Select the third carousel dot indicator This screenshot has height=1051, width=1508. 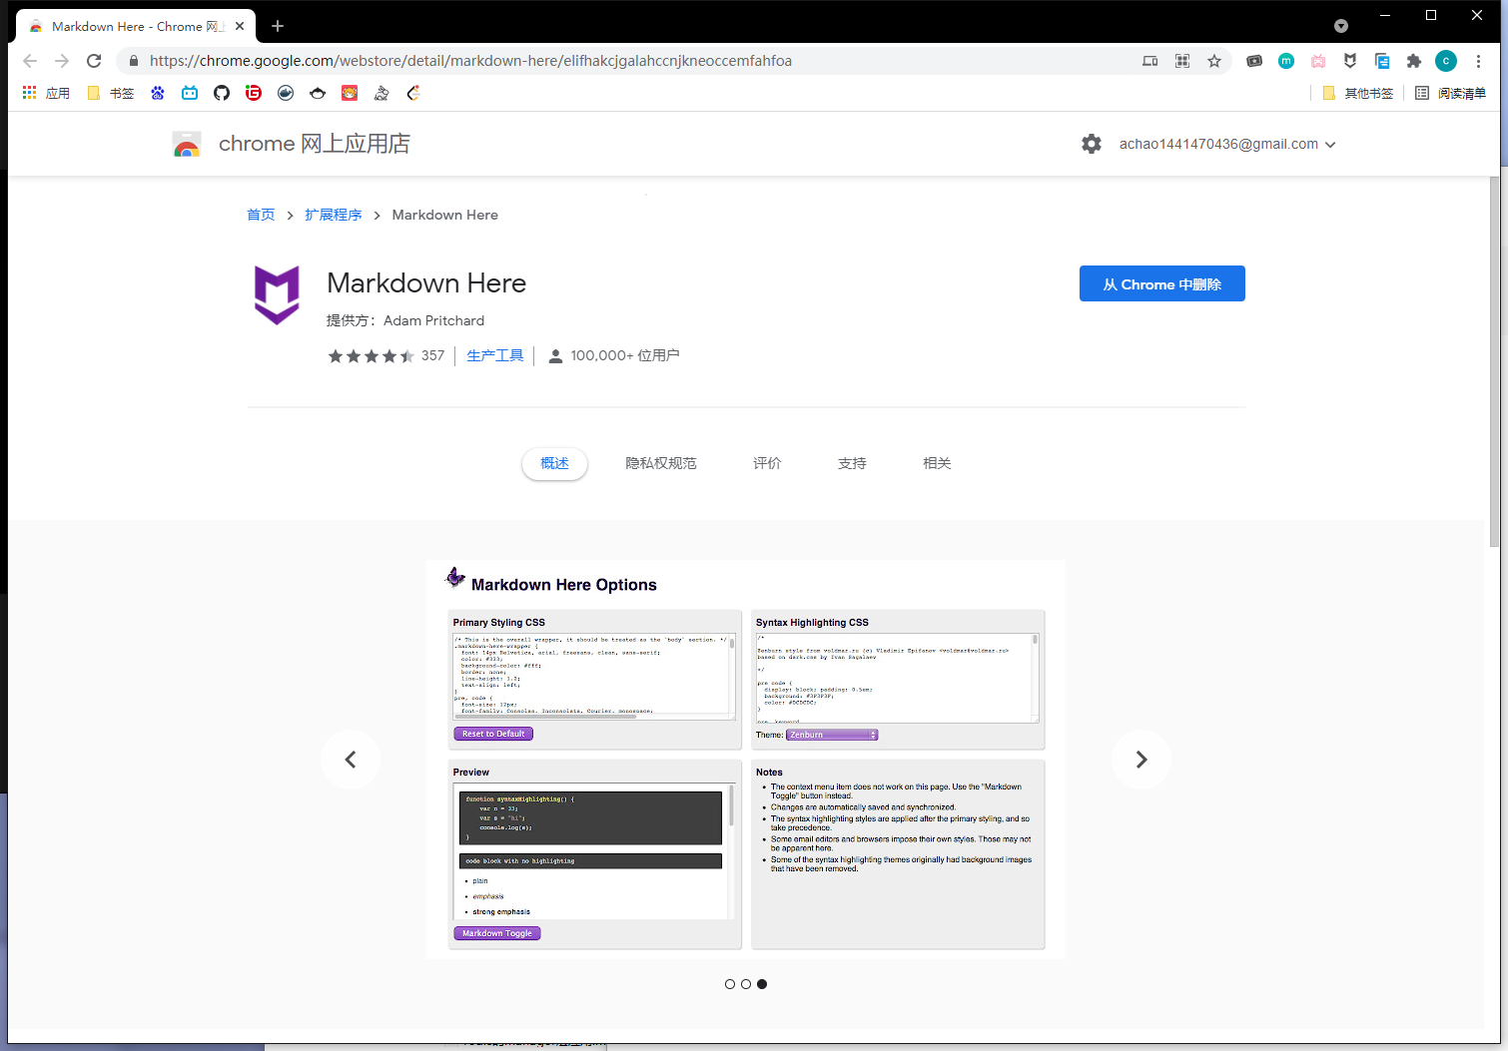click(x=762, y=984)
